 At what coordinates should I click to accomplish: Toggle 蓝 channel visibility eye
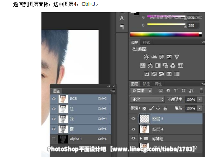[54, 129]
